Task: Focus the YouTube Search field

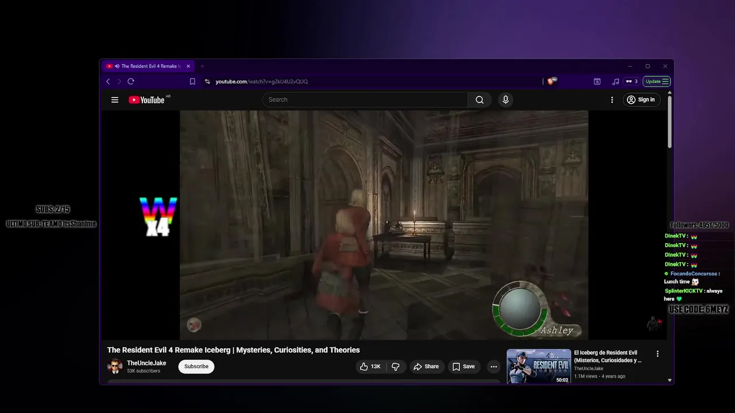Action: (365, 100)
